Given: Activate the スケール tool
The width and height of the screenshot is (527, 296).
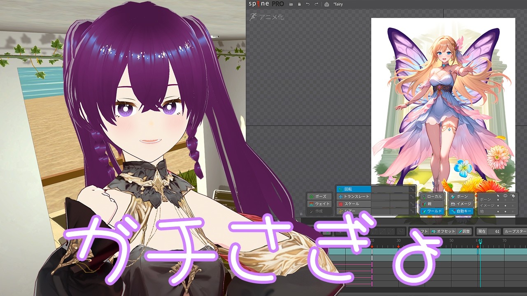Looking at the screenshot, I should [x=354, y=204].
